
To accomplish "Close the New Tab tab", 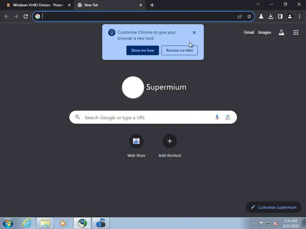I will [141, 5].
